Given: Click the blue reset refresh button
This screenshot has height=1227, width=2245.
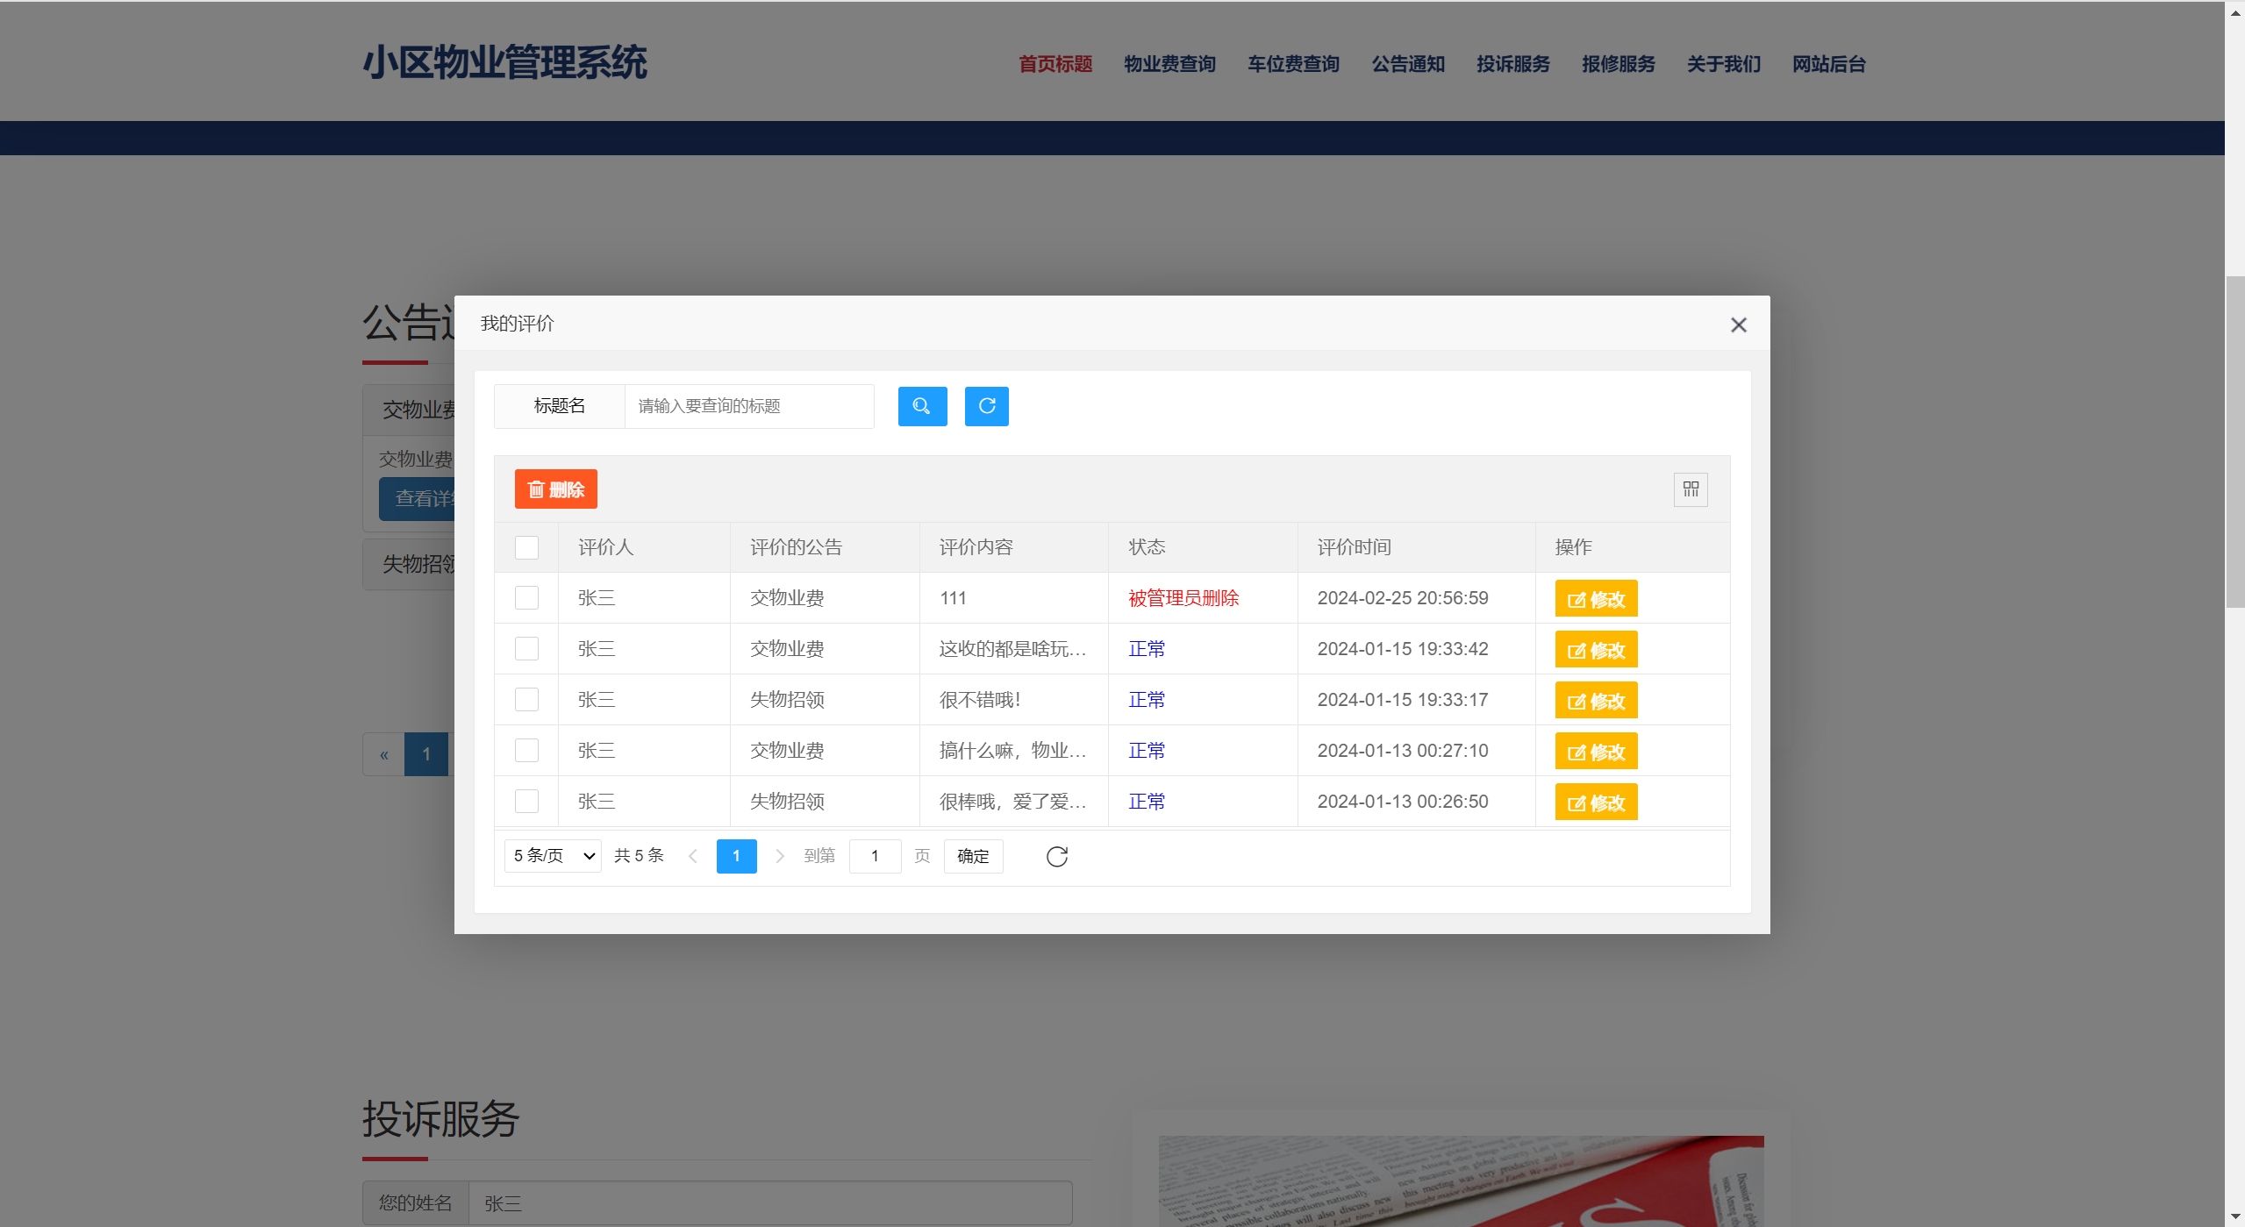Looking at the screenshot, I should point(986,406).
